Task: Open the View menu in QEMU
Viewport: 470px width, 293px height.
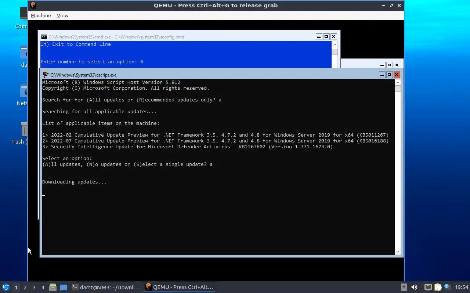Action: (x=62, y=15)
